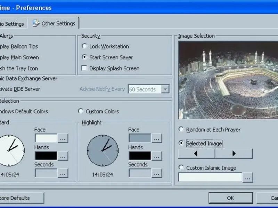
Task: Show the next image with right arrow
Action: coord(234,153)
